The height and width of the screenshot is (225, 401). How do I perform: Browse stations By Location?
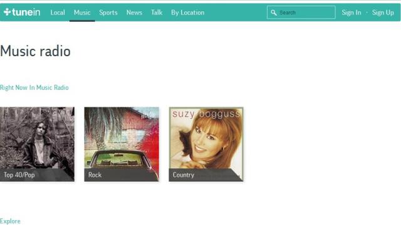[x=188, y=12]
